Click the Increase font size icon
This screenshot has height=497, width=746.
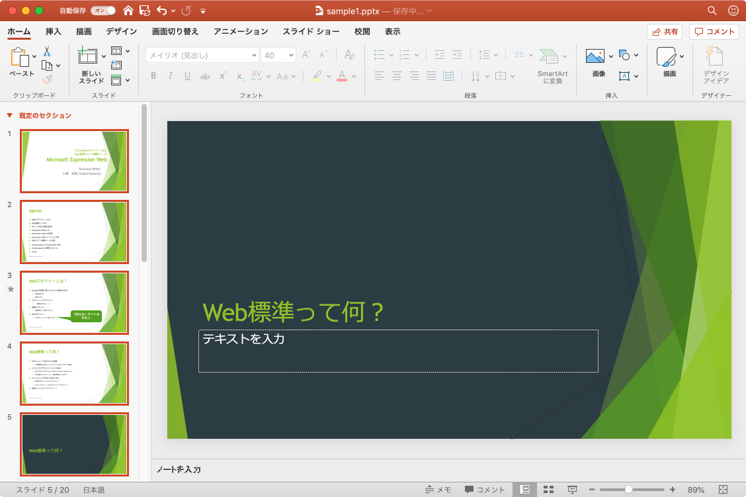(307, 55)
